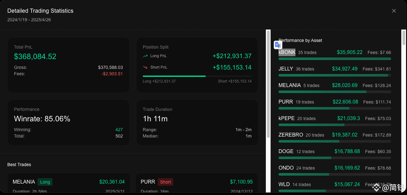This screenshot has width=407, height=195.
Task: Click the Performance by Asset heading
Action: [x=300, y=40]
